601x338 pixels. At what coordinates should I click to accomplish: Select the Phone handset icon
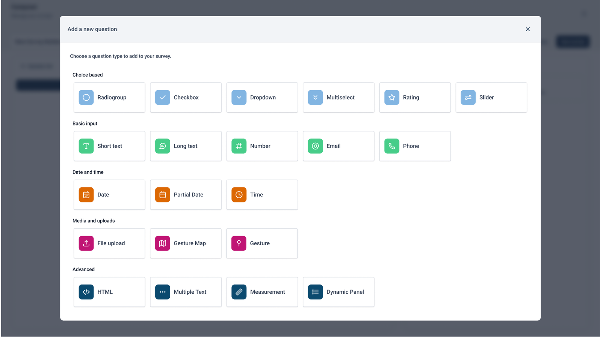[392, 146]
